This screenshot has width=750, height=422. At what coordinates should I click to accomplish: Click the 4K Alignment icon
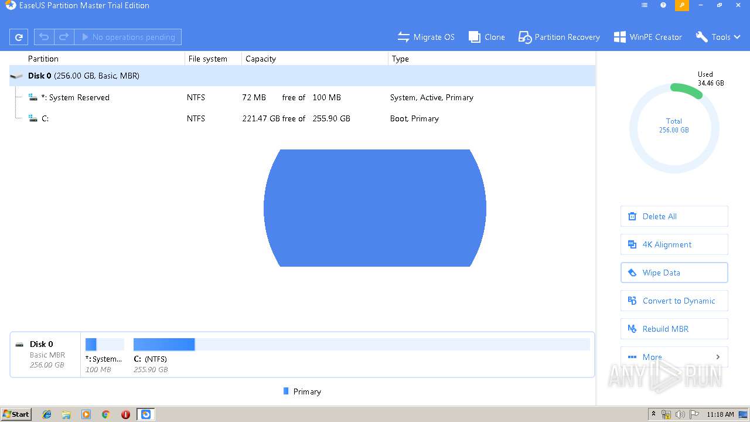click(x=632, y=244)
